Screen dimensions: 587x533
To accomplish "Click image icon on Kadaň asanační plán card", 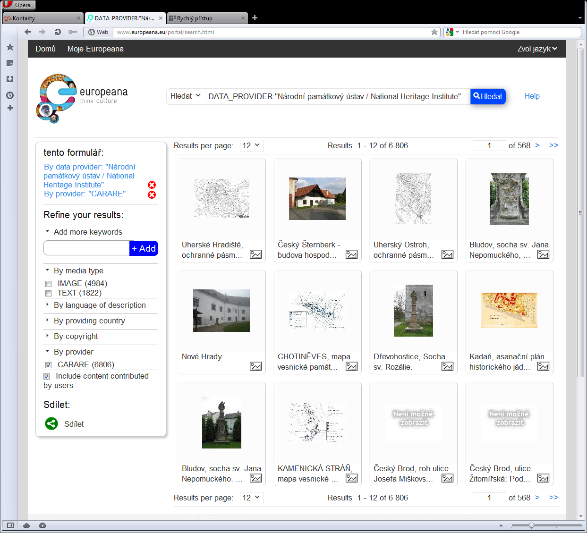I will click(x=544, y=366).
